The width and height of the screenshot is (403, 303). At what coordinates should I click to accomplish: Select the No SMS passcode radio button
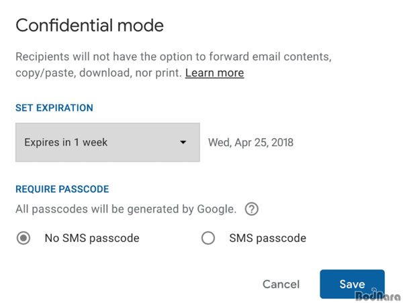click(24, 238)
